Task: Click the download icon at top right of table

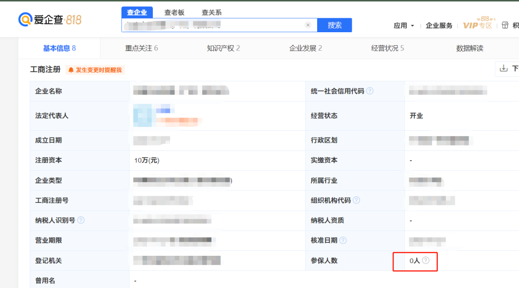Action: (504, 68)
